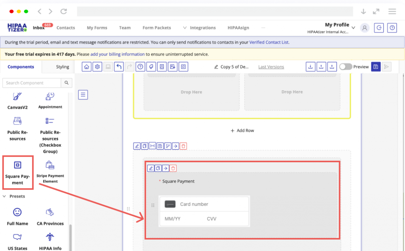Delete the Square Payment component
Viewport: 405px width, 251px height.
173,168
